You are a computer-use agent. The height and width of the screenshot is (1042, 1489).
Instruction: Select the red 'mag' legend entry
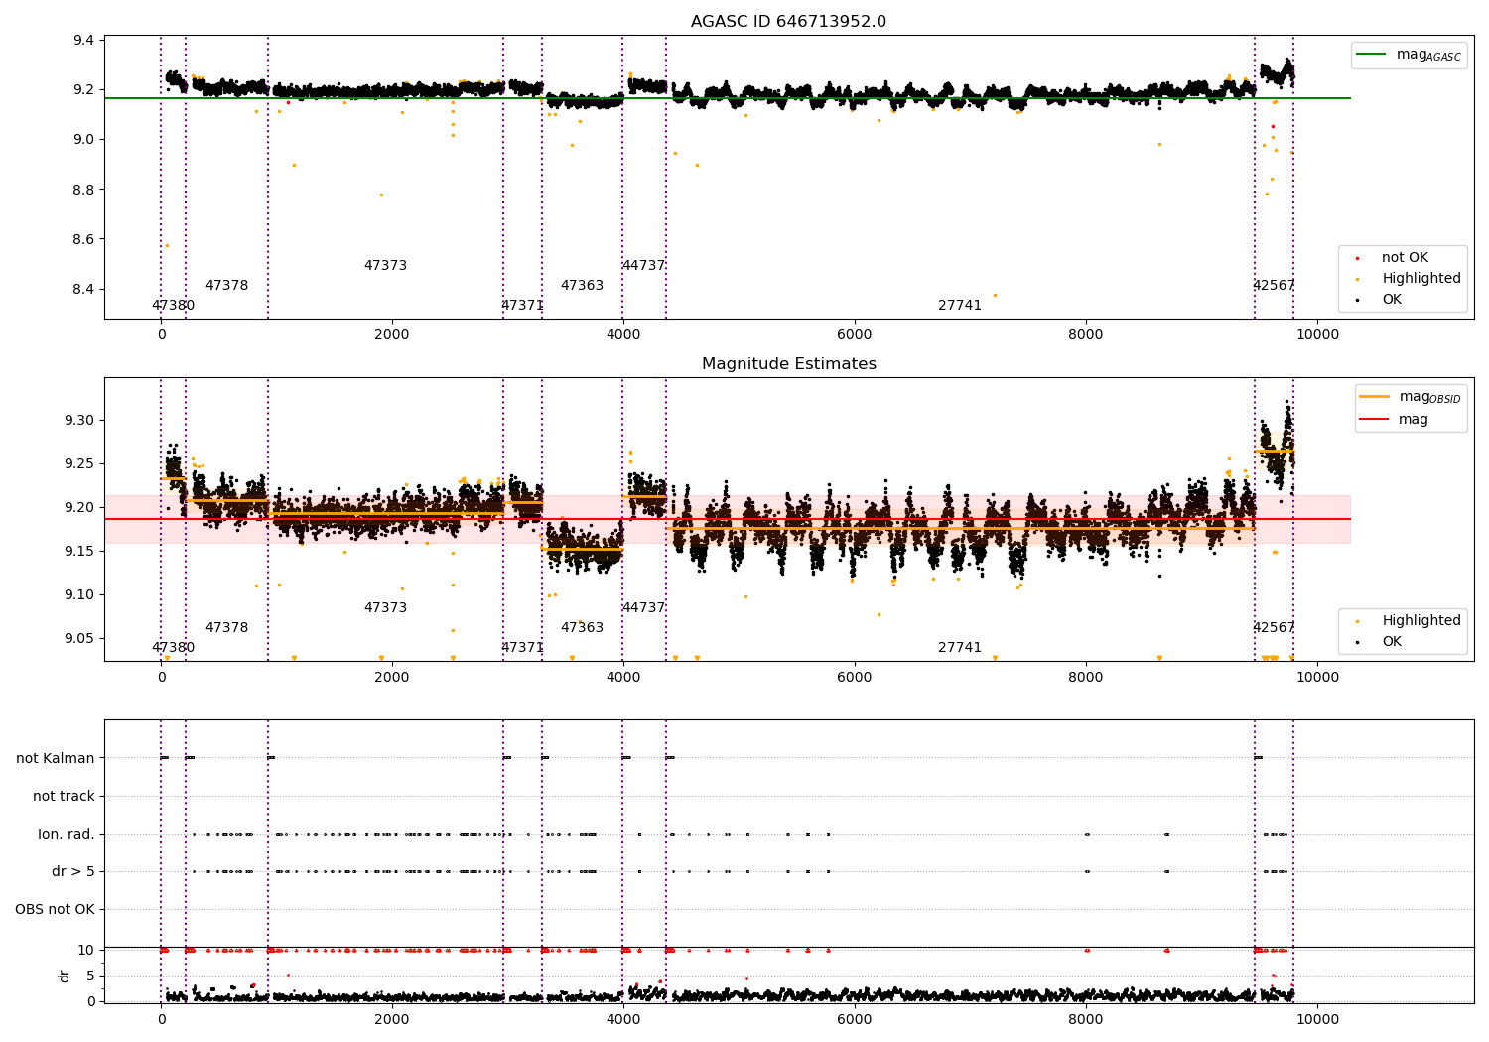click(1394, 420)
